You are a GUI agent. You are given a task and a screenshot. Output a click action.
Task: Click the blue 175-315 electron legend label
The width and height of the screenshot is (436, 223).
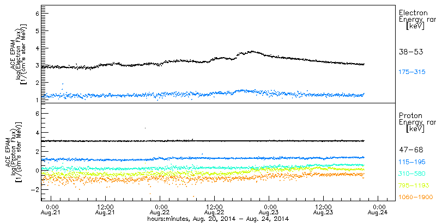pyautogui.click(x=412, y=72)
